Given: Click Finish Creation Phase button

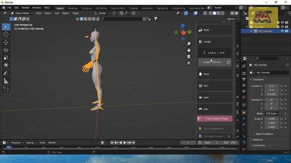Looking at the screenshot, I should click(x=215, y=119).
